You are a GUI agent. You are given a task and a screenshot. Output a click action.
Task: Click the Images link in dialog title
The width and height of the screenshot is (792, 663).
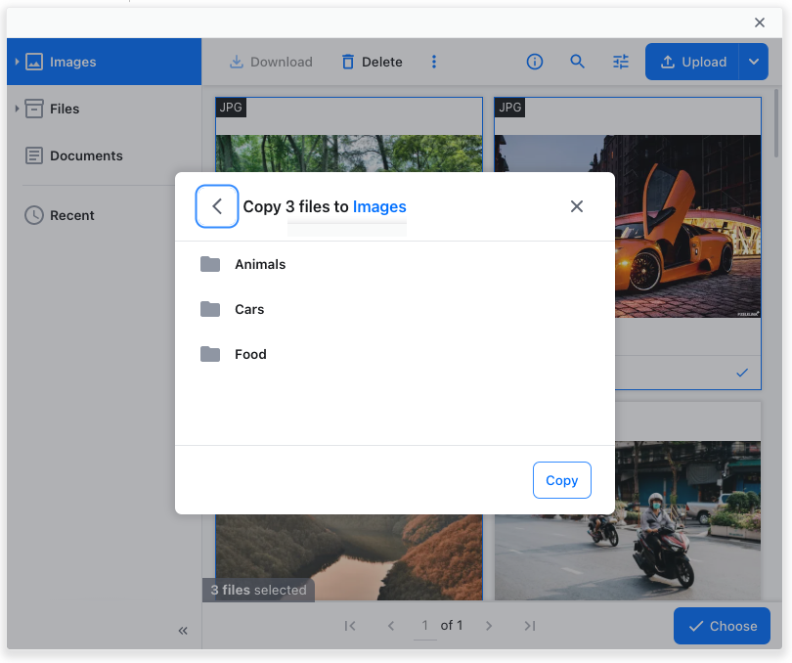click(x=379, y=206)
